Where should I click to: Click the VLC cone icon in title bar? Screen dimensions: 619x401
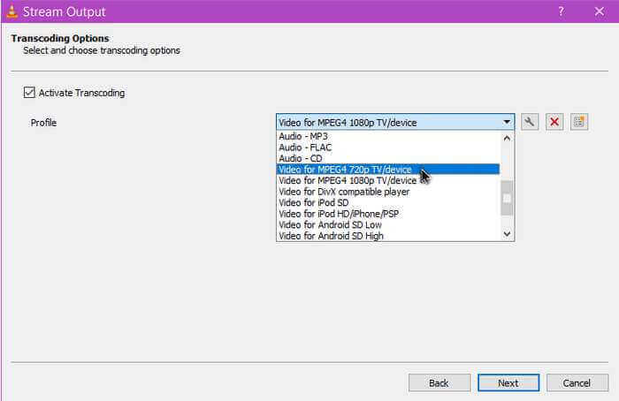[12, 11]
